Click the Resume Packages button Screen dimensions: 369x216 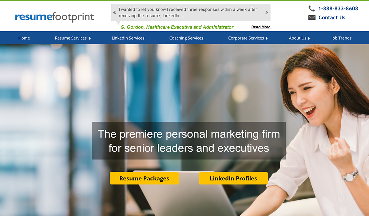point(144,178)
